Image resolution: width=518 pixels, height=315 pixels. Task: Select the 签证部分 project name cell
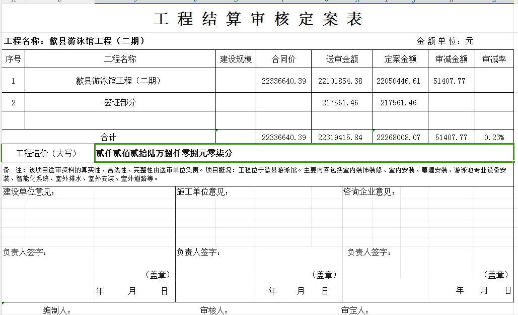click(120, 103)
